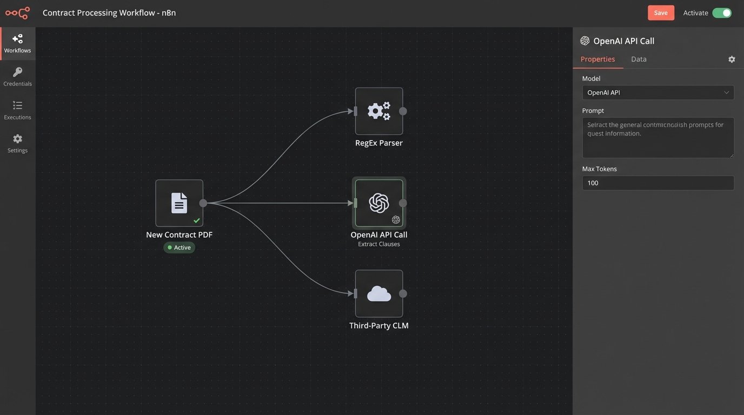Click the Active status badge

click(179, 247)
